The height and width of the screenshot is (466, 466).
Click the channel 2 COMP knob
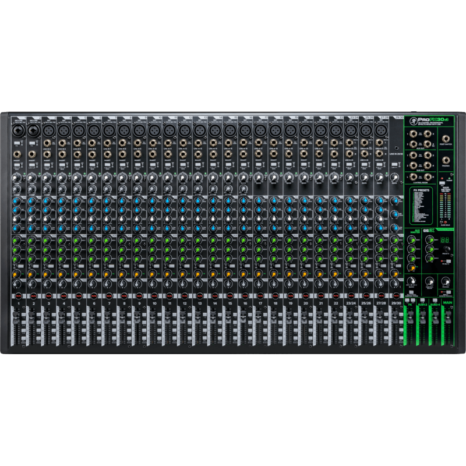tap(33, 189)
